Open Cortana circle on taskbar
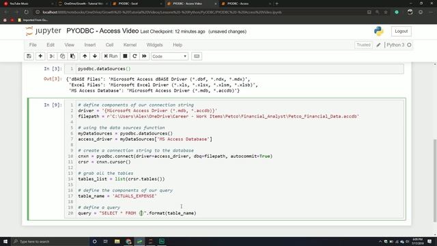 point(94,241)
